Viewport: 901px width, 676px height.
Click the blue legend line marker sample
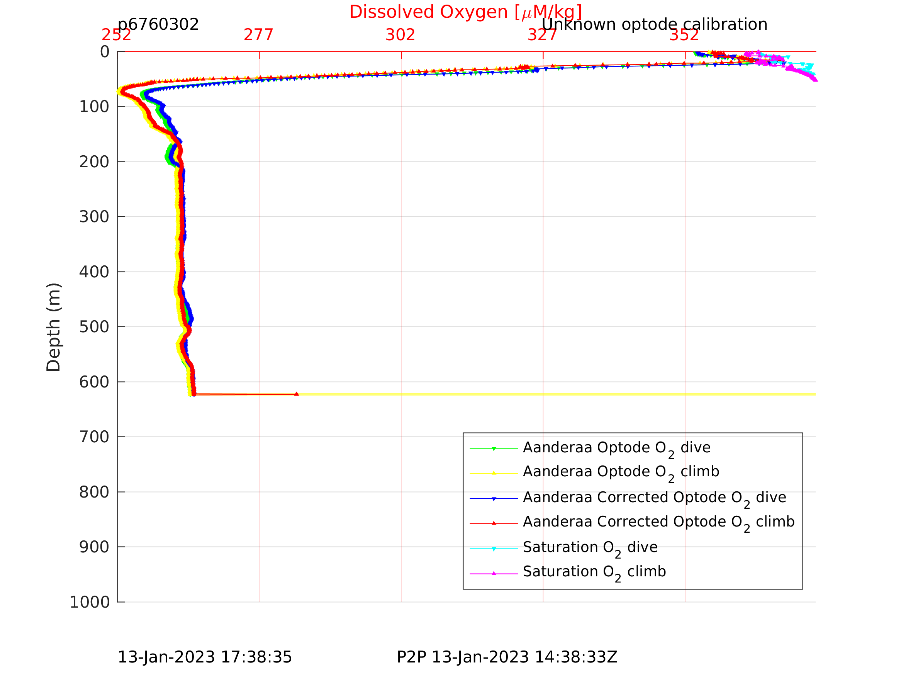pos(494,499)
